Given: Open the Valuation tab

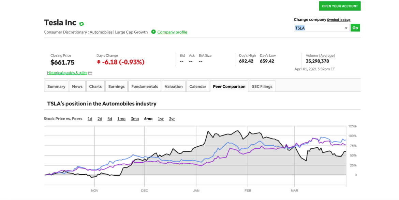Looking at the screenshot, I should pos(173,86).
